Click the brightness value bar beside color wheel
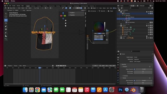Viewport: 167px width, 94px height. point(105,26)
